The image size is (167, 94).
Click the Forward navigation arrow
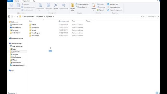pyautogui.click(x=12, y=16)
